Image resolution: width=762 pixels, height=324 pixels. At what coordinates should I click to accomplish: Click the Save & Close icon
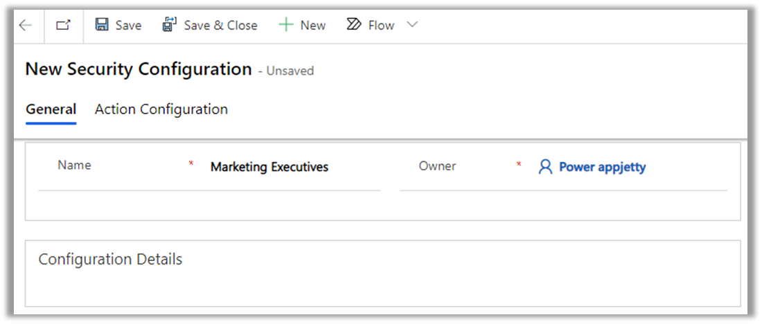pos(170,25)
